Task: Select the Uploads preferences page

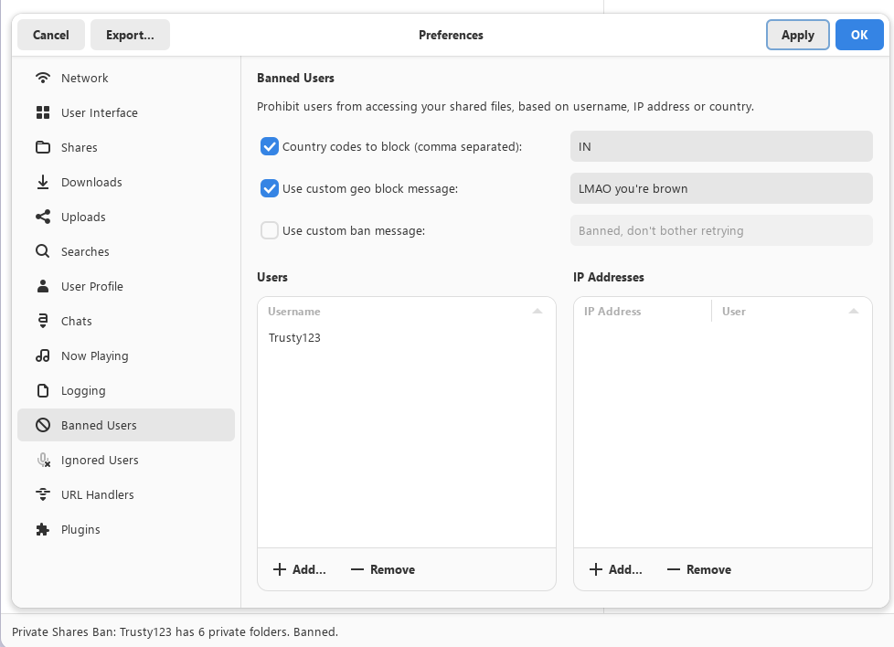Action: (126, 217)
